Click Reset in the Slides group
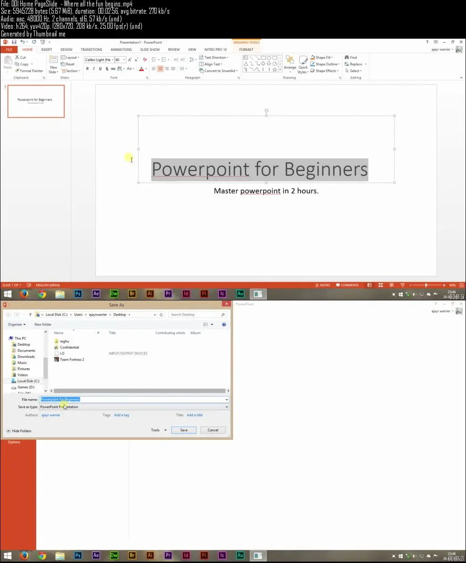Viewport: 466px width, 563px height. pyautogui.click(x=68, y=64)
